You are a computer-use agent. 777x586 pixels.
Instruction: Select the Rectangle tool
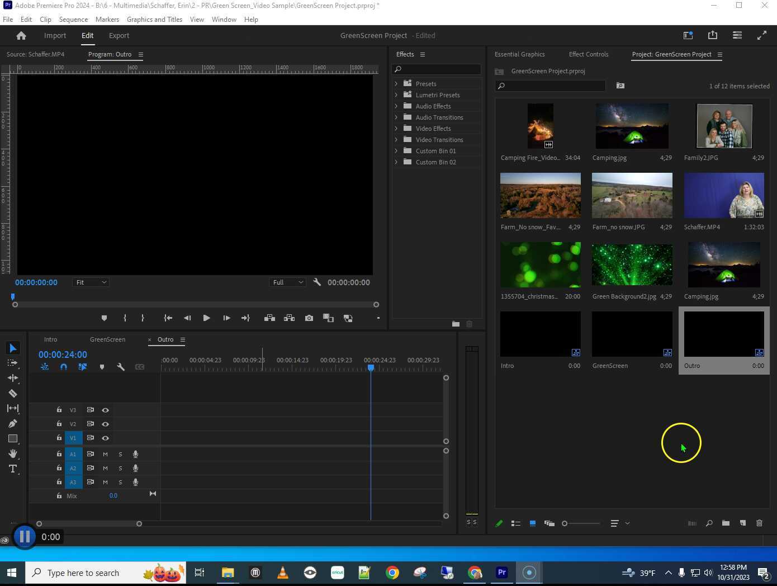coord(13,438)
